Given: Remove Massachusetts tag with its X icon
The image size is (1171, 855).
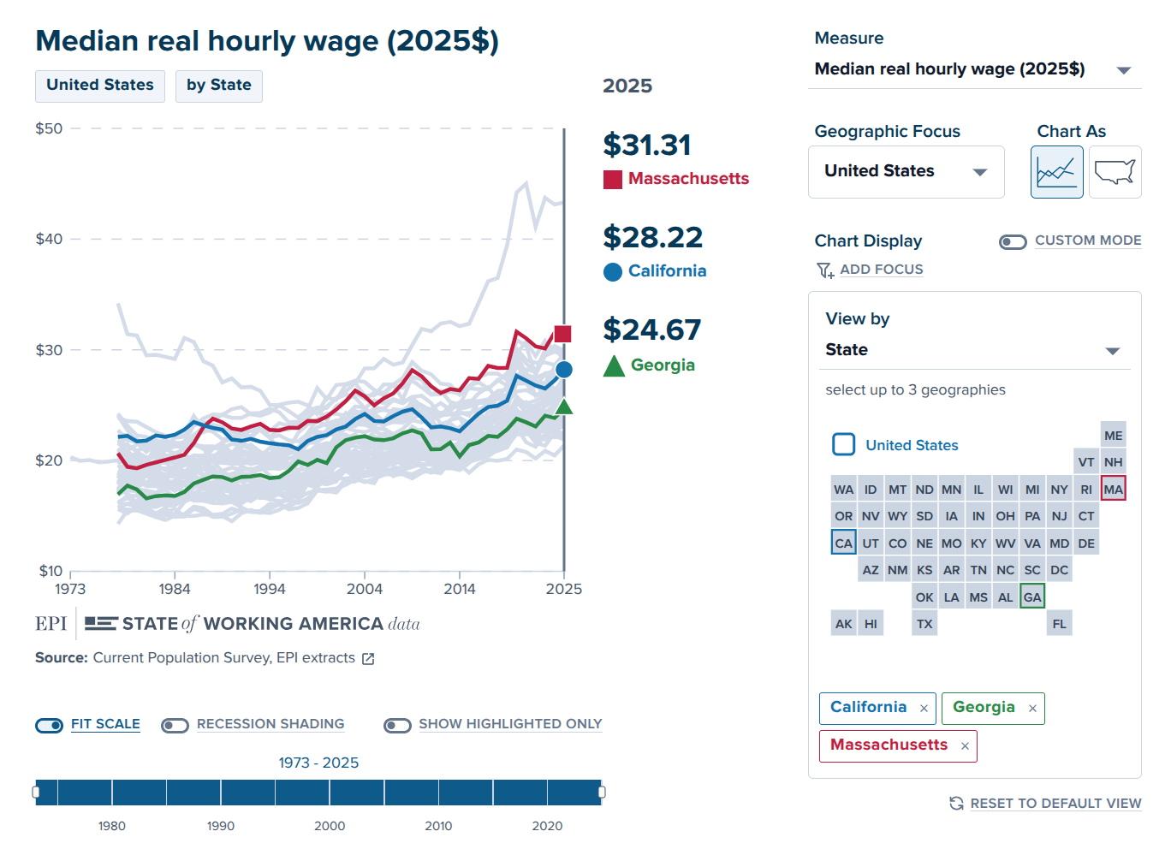Looking at the screenshot, I should click(x=965, y=746).
